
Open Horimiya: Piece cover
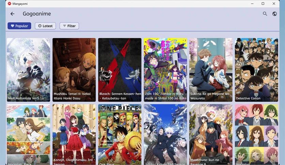[29, 134]
